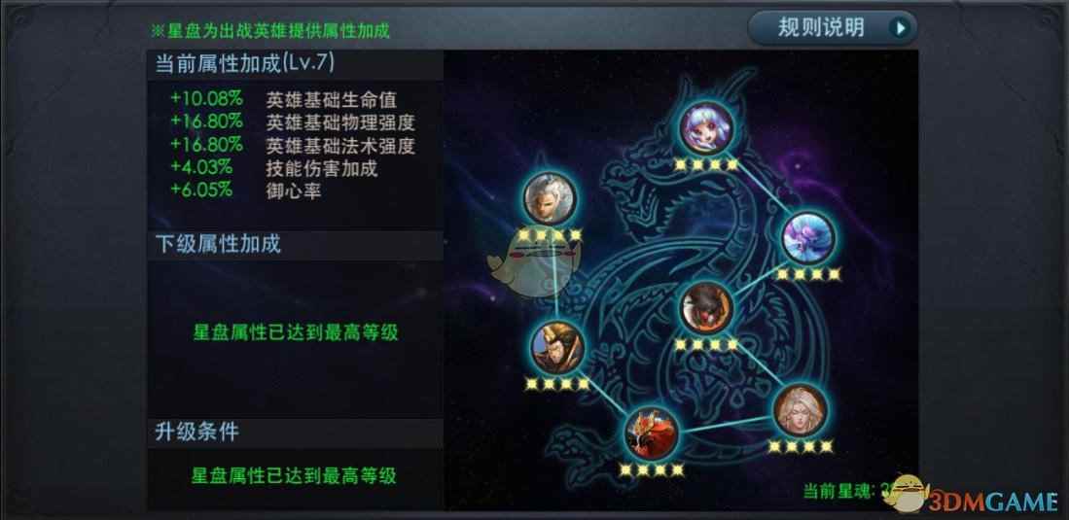Image resolution: width=1069 pixels, height=520 pixels.
Task: Select the blonde female hero node
Action: pos(800,410)
